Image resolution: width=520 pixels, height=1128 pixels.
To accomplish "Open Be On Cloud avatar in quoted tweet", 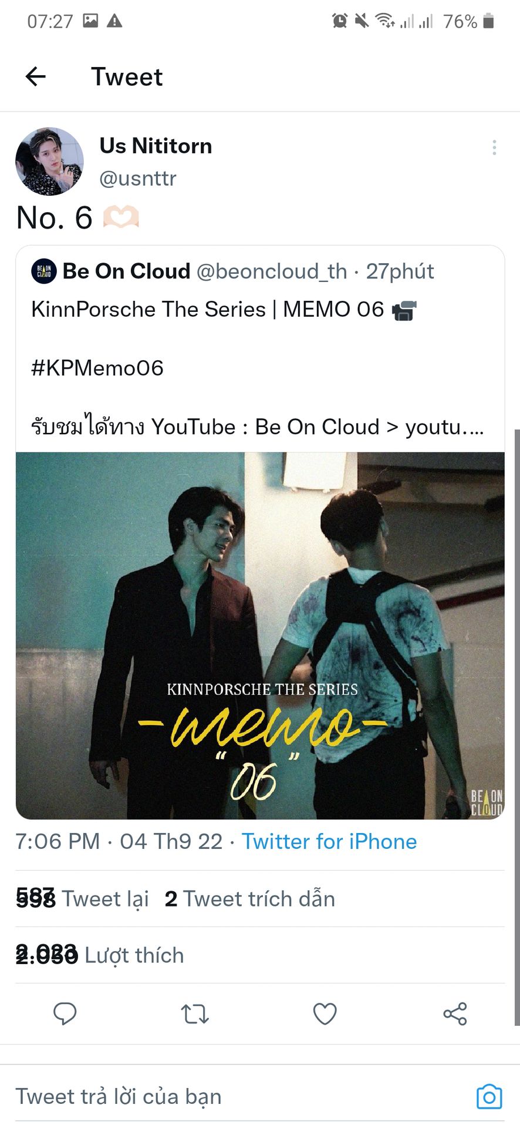I will (x=44, y=271).
